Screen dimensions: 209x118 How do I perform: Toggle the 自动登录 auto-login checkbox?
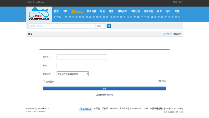point(44,82)
